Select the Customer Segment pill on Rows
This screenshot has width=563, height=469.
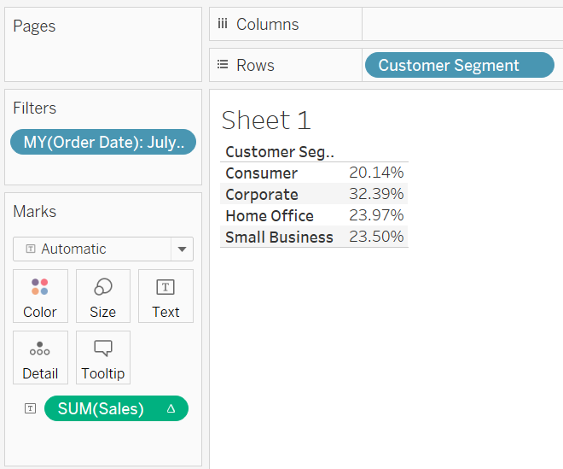pos(460,65)
